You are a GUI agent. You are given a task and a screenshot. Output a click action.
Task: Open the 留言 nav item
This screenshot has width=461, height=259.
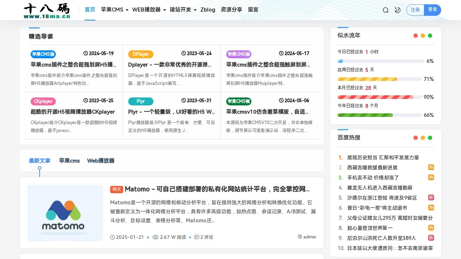coord(253,10)
